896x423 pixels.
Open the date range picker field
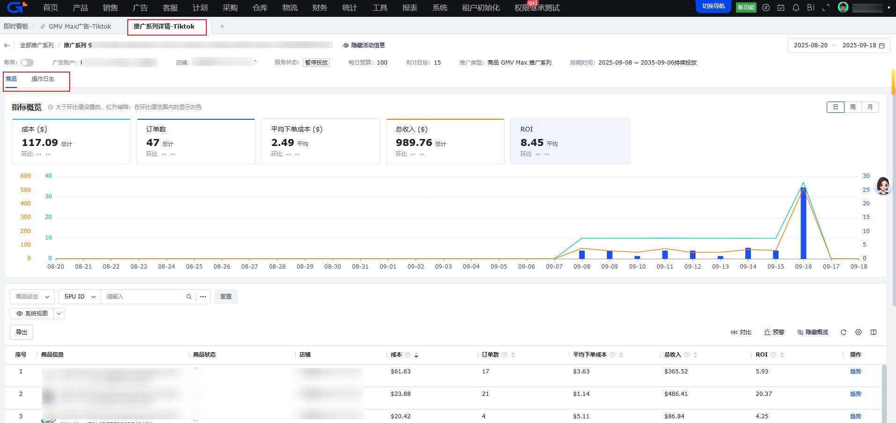[x=839, y=45]
